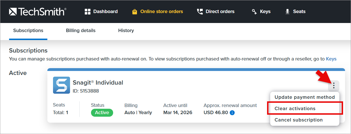Click the Seats chair icon
This screenshot has width=351, height=134.
[287, 12]
